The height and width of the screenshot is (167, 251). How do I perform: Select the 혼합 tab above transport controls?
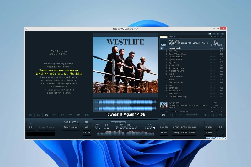163,115
